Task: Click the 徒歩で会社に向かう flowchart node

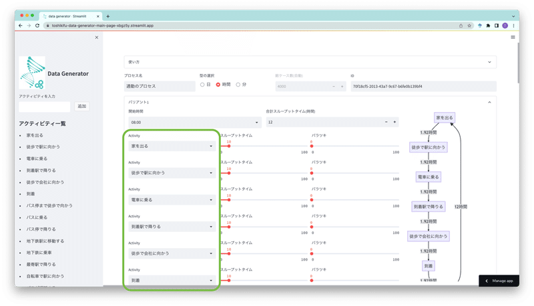Action: pos(429,236)
